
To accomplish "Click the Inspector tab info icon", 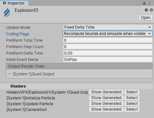I will 4,3.
